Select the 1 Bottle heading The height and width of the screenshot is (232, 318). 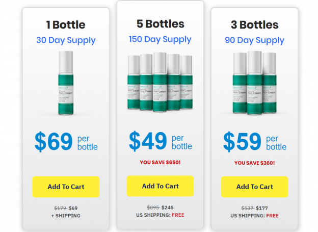pos(66,25)
